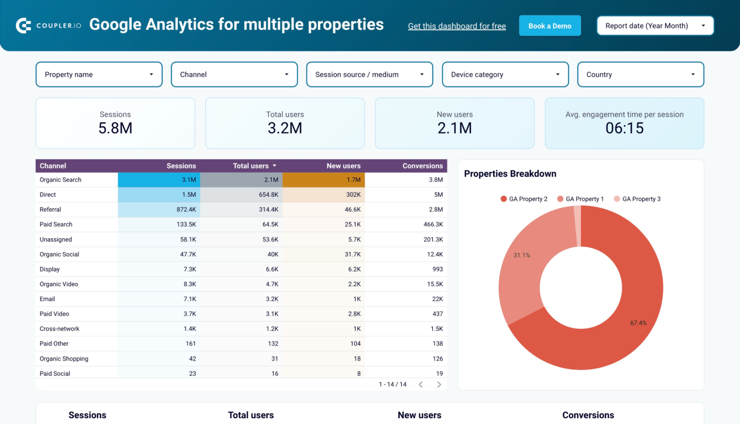Viewport: 740px width, 424px height.
Task: Select the Sessions tab at the bottom
Action: point(87,415)
